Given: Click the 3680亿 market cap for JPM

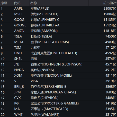Looking at the screenshot, I should click(111, 92).
